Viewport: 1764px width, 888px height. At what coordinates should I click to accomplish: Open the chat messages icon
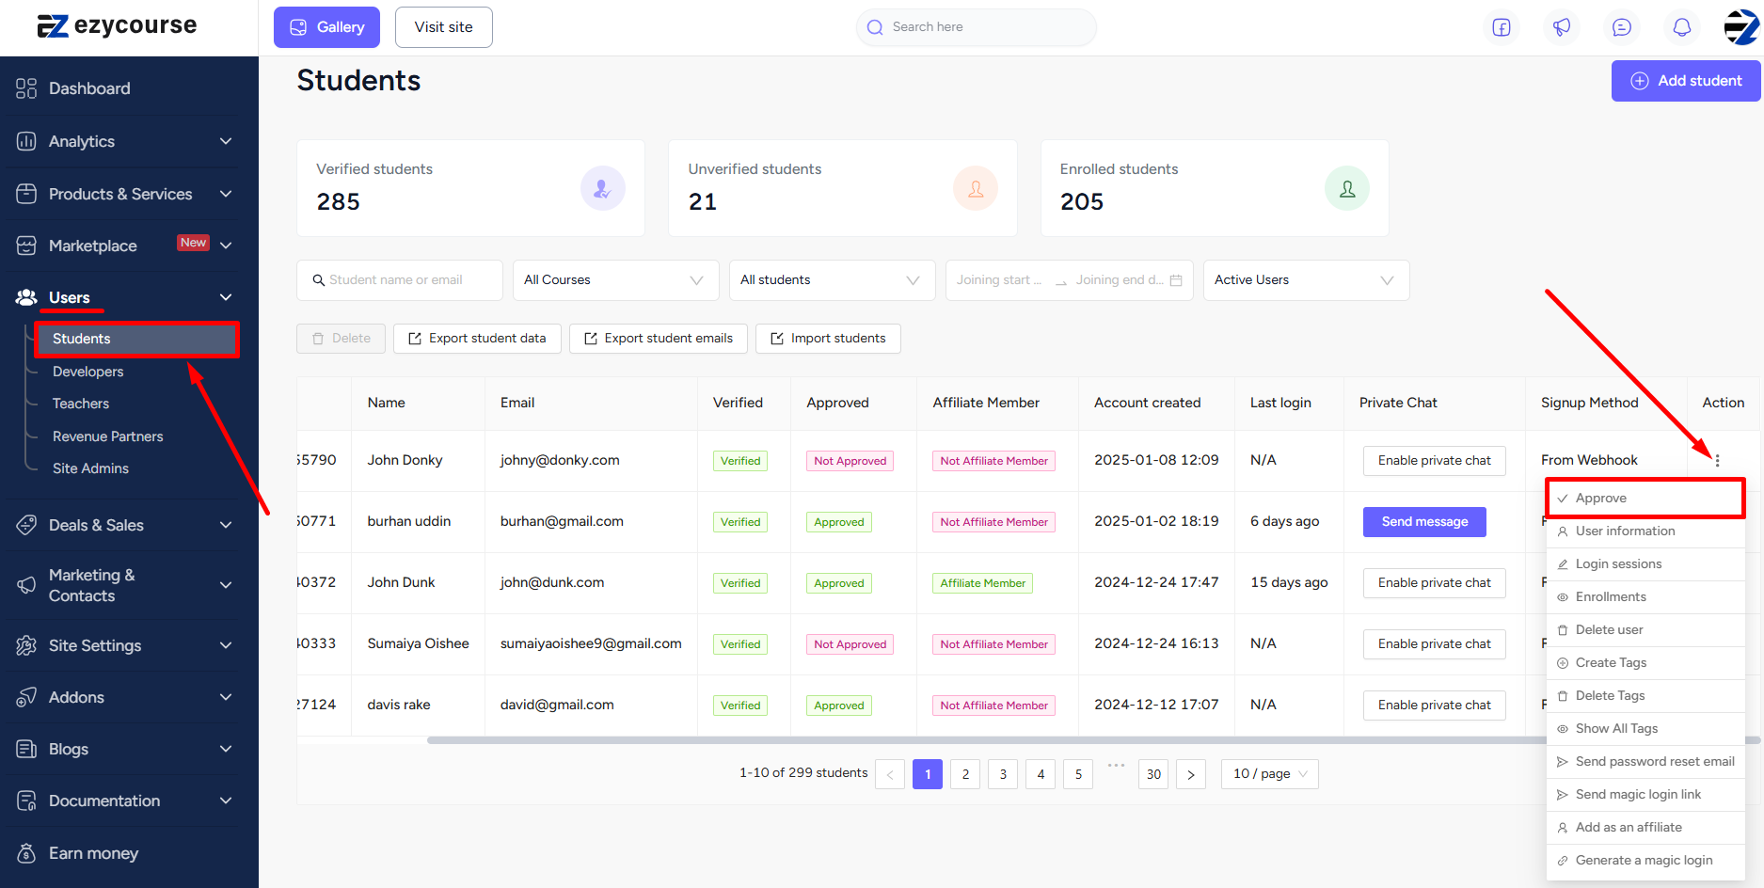[1622, 27]
